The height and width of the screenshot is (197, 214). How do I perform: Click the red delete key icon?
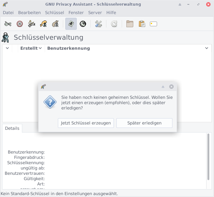point(20,24)
